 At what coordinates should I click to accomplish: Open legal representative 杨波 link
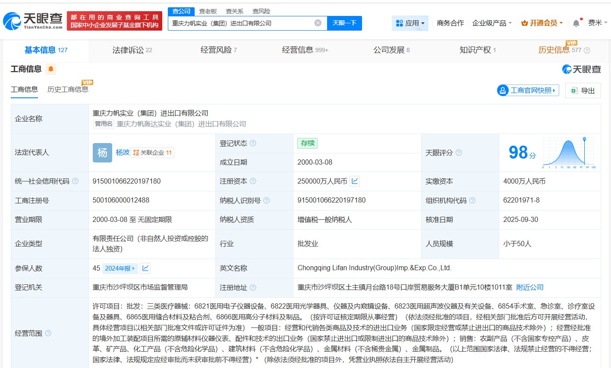(x=123, y=153)
